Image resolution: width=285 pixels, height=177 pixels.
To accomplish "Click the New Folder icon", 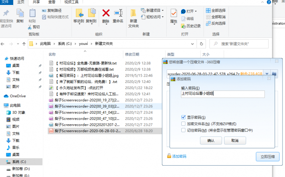I will [x=133, y=16].
